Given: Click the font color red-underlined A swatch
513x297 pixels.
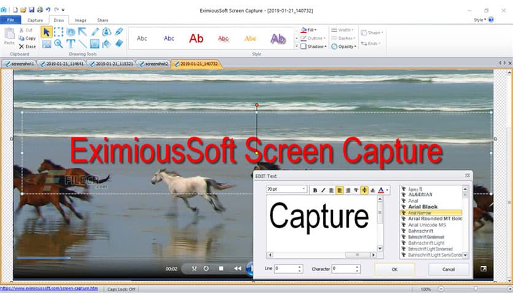Looking at the screenshot, I should point(381,190).
